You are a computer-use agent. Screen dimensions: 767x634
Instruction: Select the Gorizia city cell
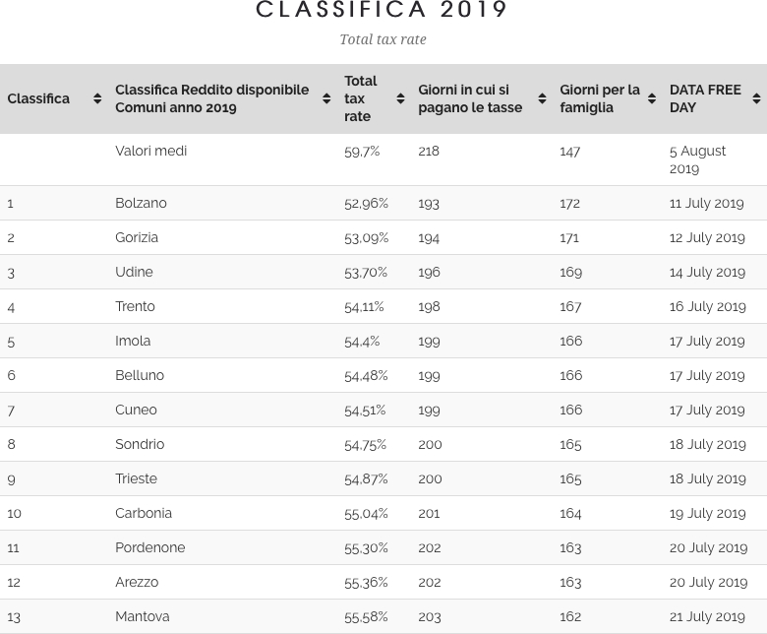137,237
